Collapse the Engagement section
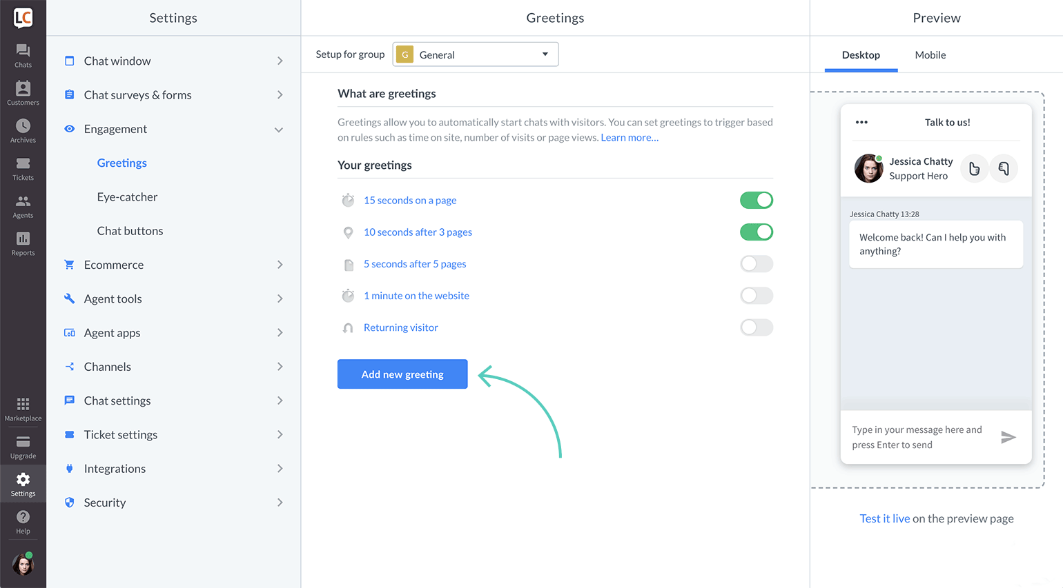1063x588 pixels. click(279, 129)
